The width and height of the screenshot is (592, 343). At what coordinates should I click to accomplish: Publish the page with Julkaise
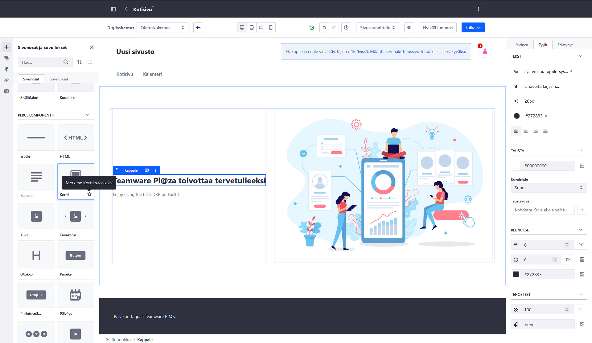point(473,28)
